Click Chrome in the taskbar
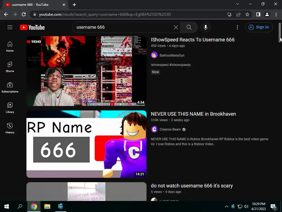 point(34,206)
